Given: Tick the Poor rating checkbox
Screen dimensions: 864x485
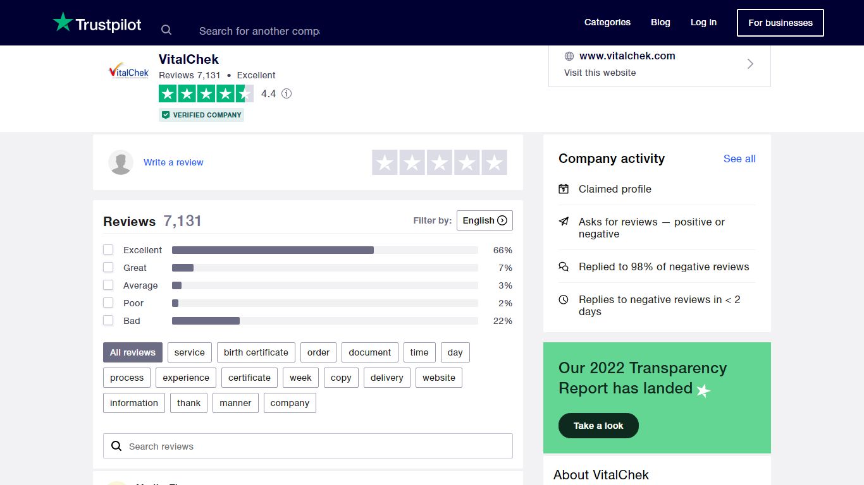Looking at the screenshot, I should point(108,303).
